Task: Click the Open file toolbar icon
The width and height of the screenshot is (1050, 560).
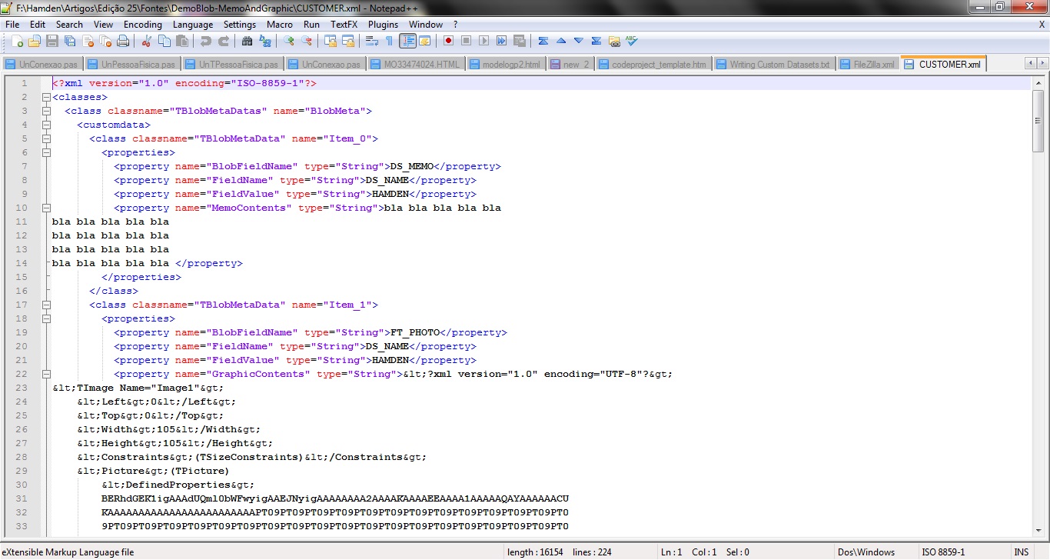Action: tap(35, 41)
